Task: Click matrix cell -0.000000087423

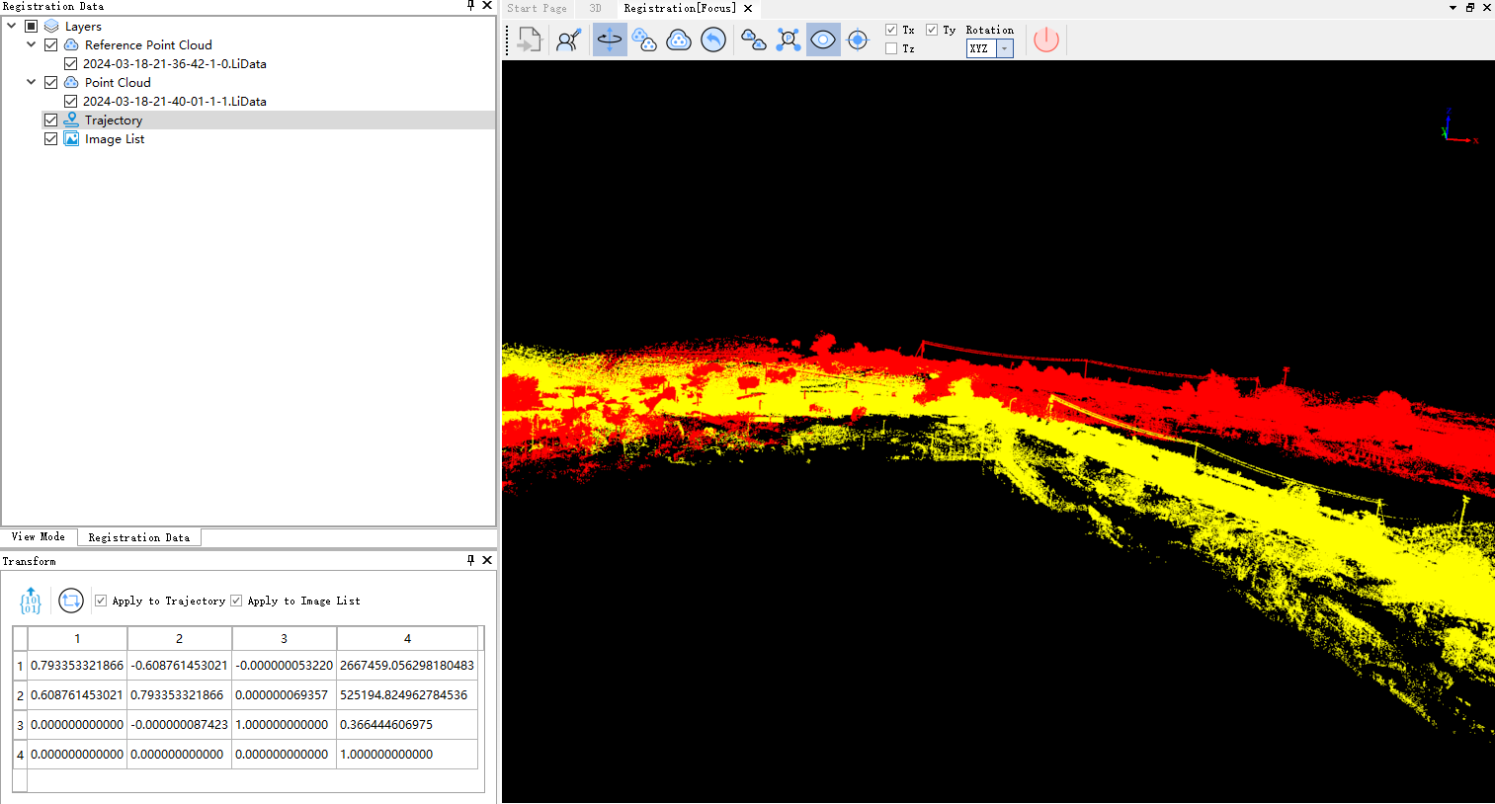Action: point(180,725)
